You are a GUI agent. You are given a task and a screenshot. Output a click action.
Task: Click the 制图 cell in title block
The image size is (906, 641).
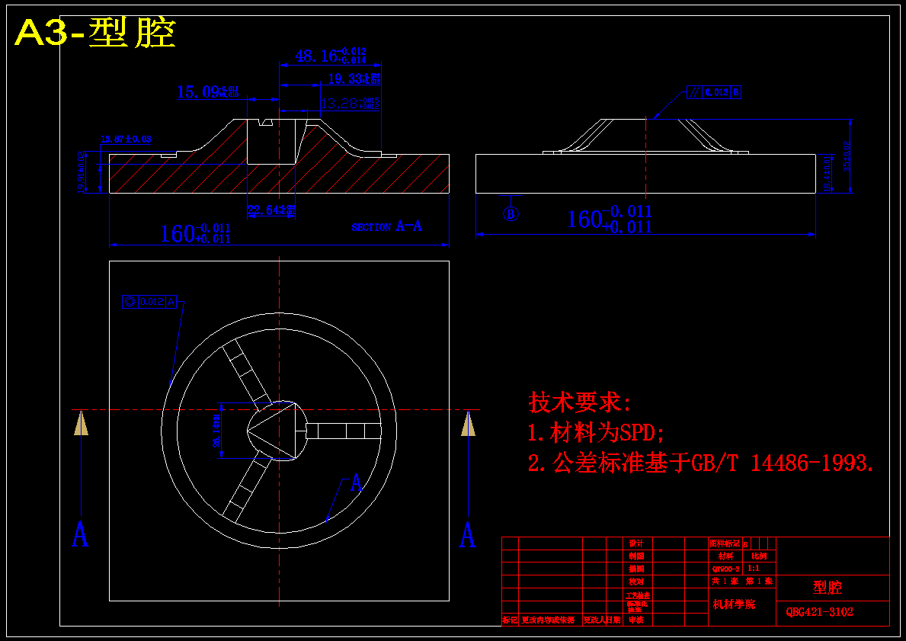636,556
